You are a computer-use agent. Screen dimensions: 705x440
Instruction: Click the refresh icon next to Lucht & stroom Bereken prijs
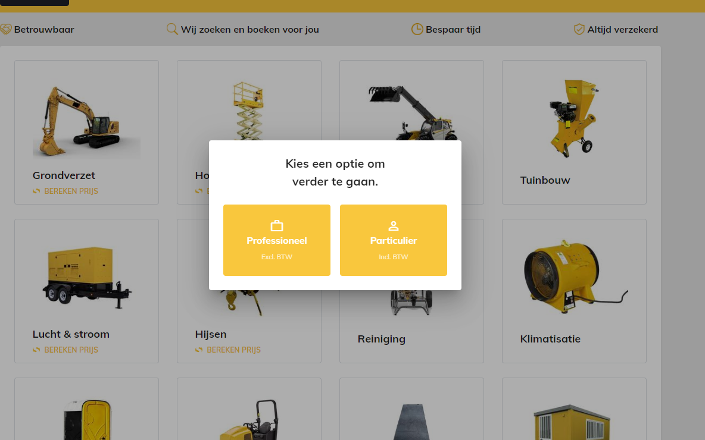pos(36,350)
